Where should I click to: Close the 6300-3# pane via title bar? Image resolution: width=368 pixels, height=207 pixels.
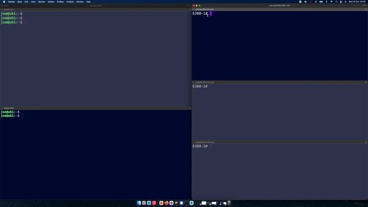[194, 142]
